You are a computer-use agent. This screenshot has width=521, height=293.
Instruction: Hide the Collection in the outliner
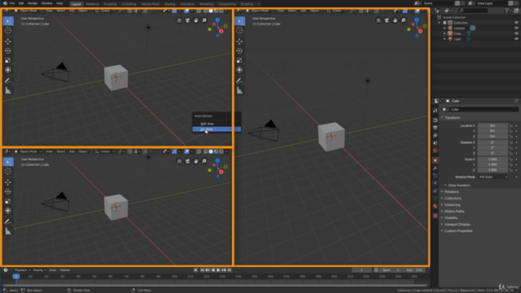click(516, 23)
